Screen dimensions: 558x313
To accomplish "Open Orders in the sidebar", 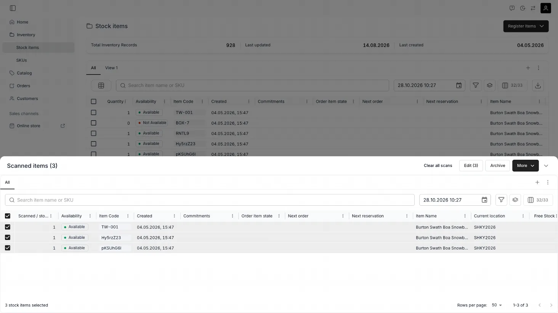I will [38, 86].
